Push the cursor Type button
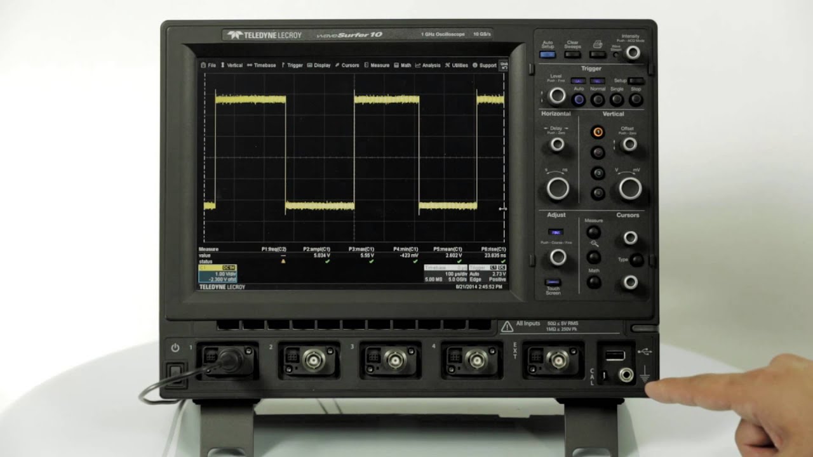 point(636,260)
